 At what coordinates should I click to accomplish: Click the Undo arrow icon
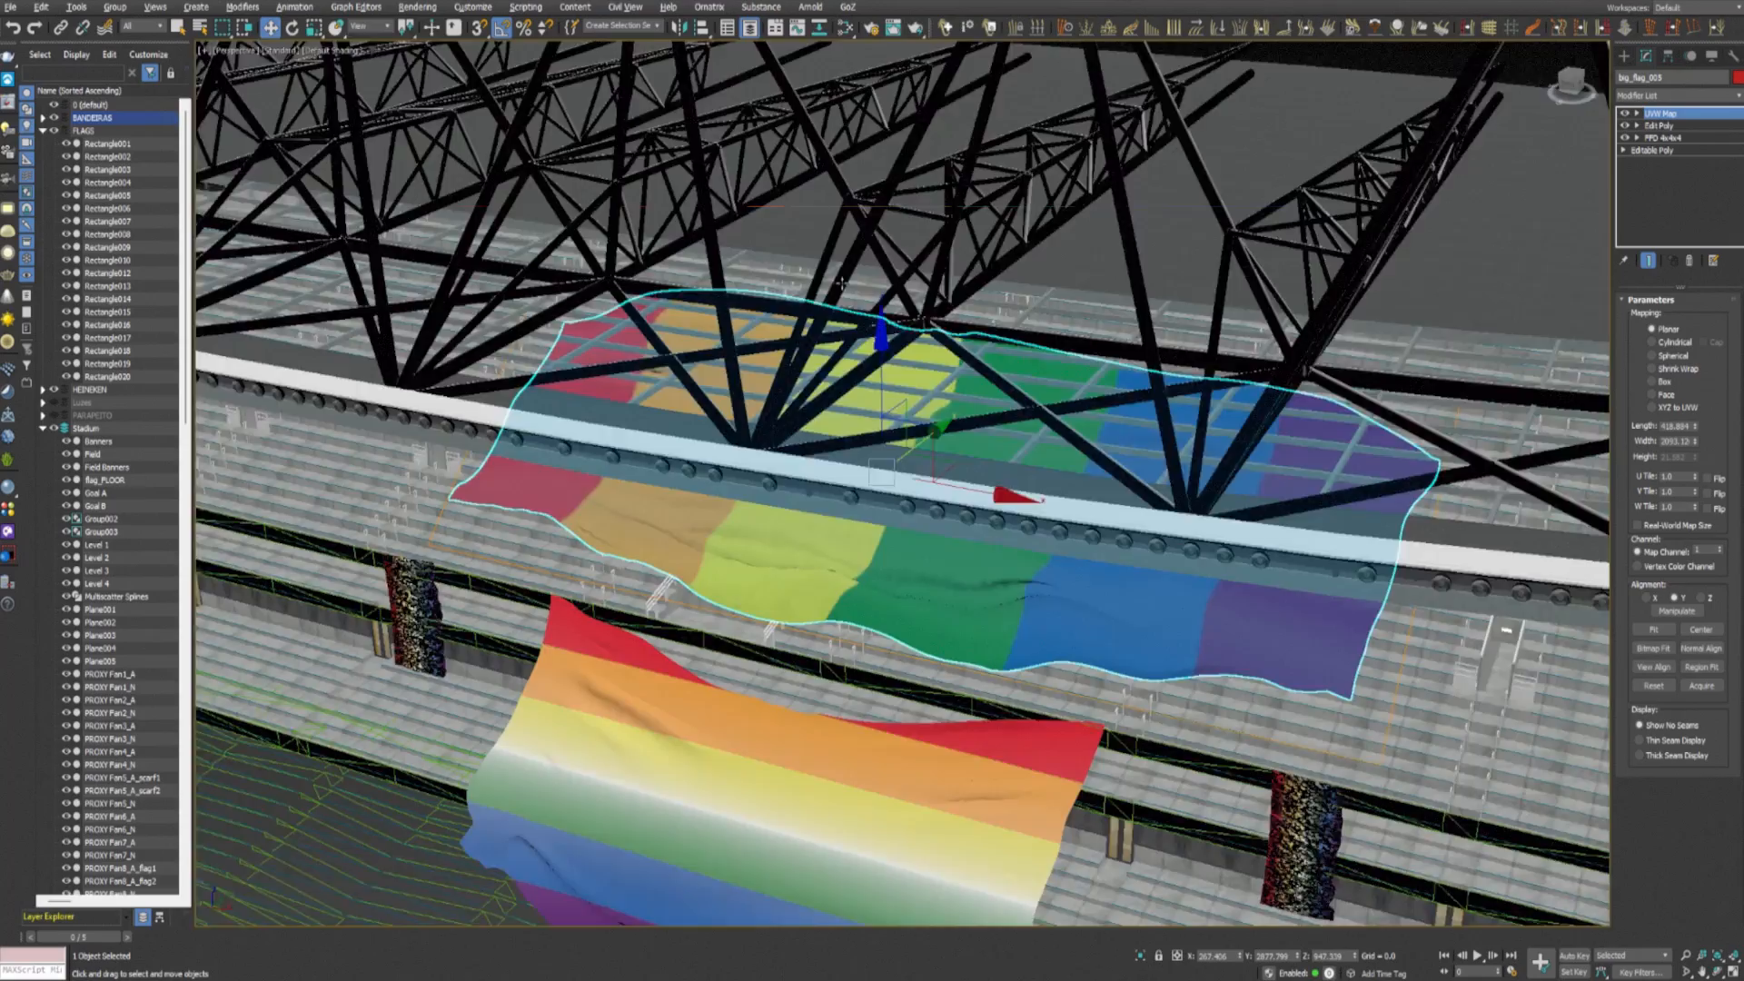pos(13,28)
